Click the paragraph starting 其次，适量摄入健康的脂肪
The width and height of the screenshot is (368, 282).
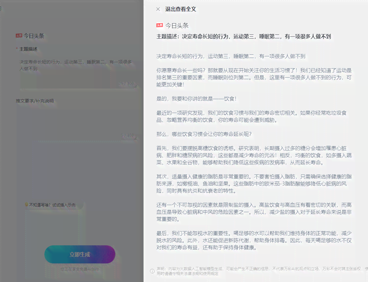[254, 184]
